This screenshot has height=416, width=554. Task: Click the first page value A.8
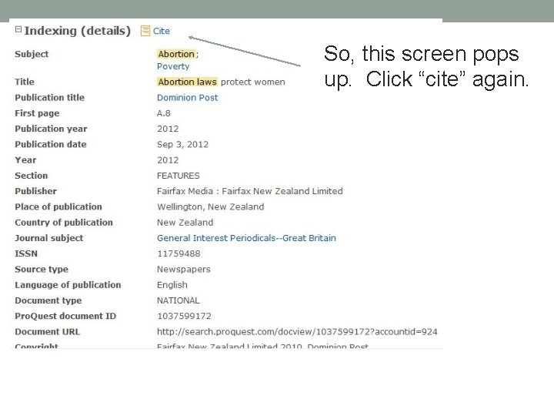(164, 113)
